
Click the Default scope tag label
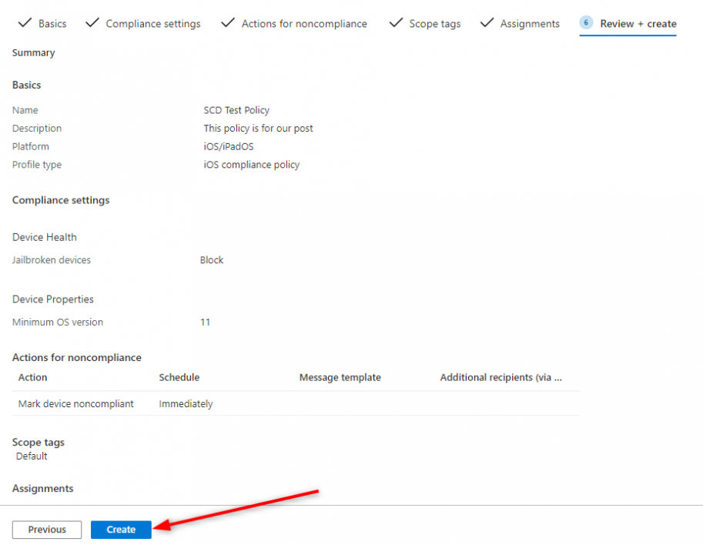click(x=31, y=456)
